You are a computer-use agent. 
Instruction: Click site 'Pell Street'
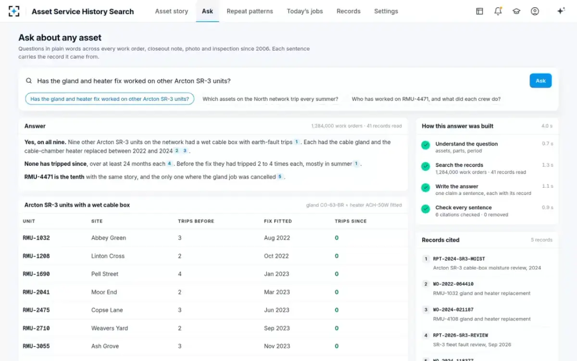tap(105, 274)
